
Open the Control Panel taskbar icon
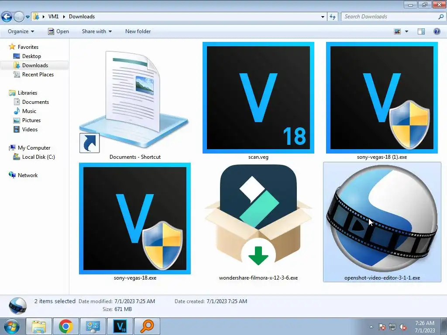pyautogui.click(x=93, y=326)
